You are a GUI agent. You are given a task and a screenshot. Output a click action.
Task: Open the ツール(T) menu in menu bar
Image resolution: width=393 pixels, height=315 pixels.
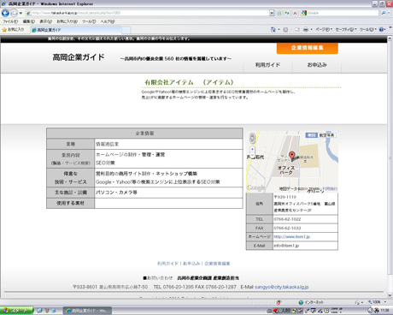89,21
